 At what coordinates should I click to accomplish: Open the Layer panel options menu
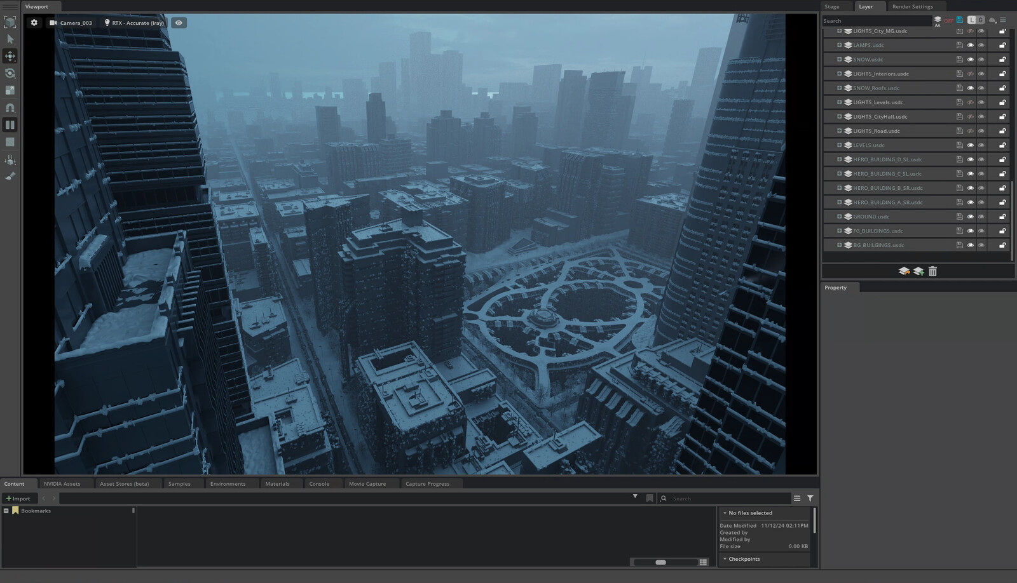pyautogui.click(x=1004, y=20)
